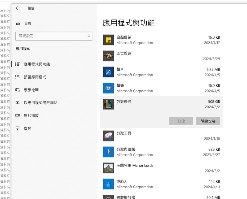Click the 2024/3/29 install date
Viewport: 247px width, 199px height.
tap(211, 59)
